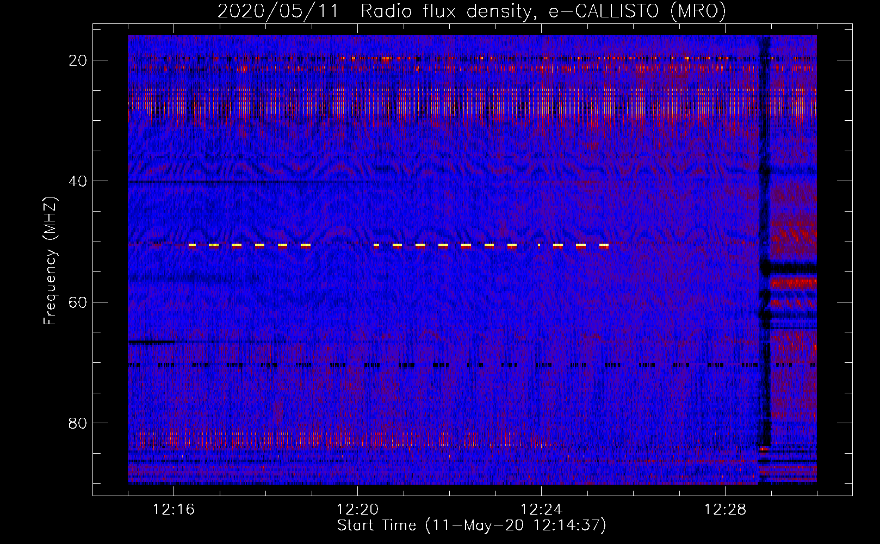Click the 40 frequency tick label
The width and height of the screenshot is (880, 544).
78,181
